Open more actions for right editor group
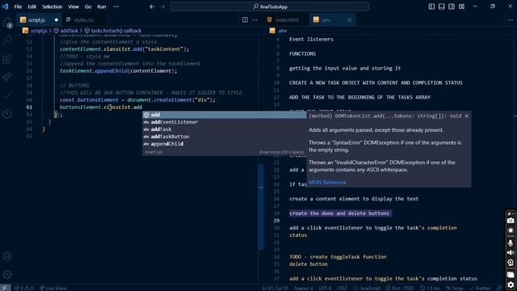The height and width of the screenshot is (291, 517). tap(510, 19)
